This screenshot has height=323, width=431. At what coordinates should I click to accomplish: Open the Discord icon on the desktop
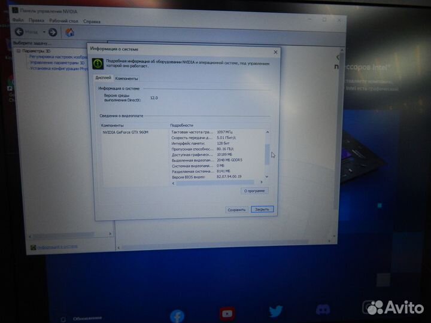(323, 310)
